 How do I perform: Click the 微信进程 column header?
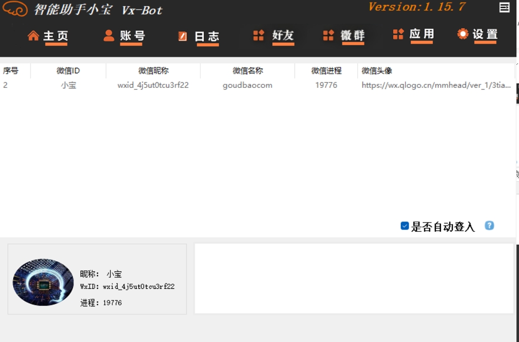point(326,71)
